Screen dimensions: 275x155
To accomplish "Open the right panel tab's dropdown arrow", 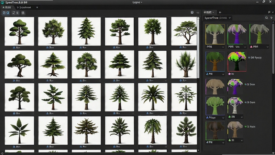I will [213, 12].
